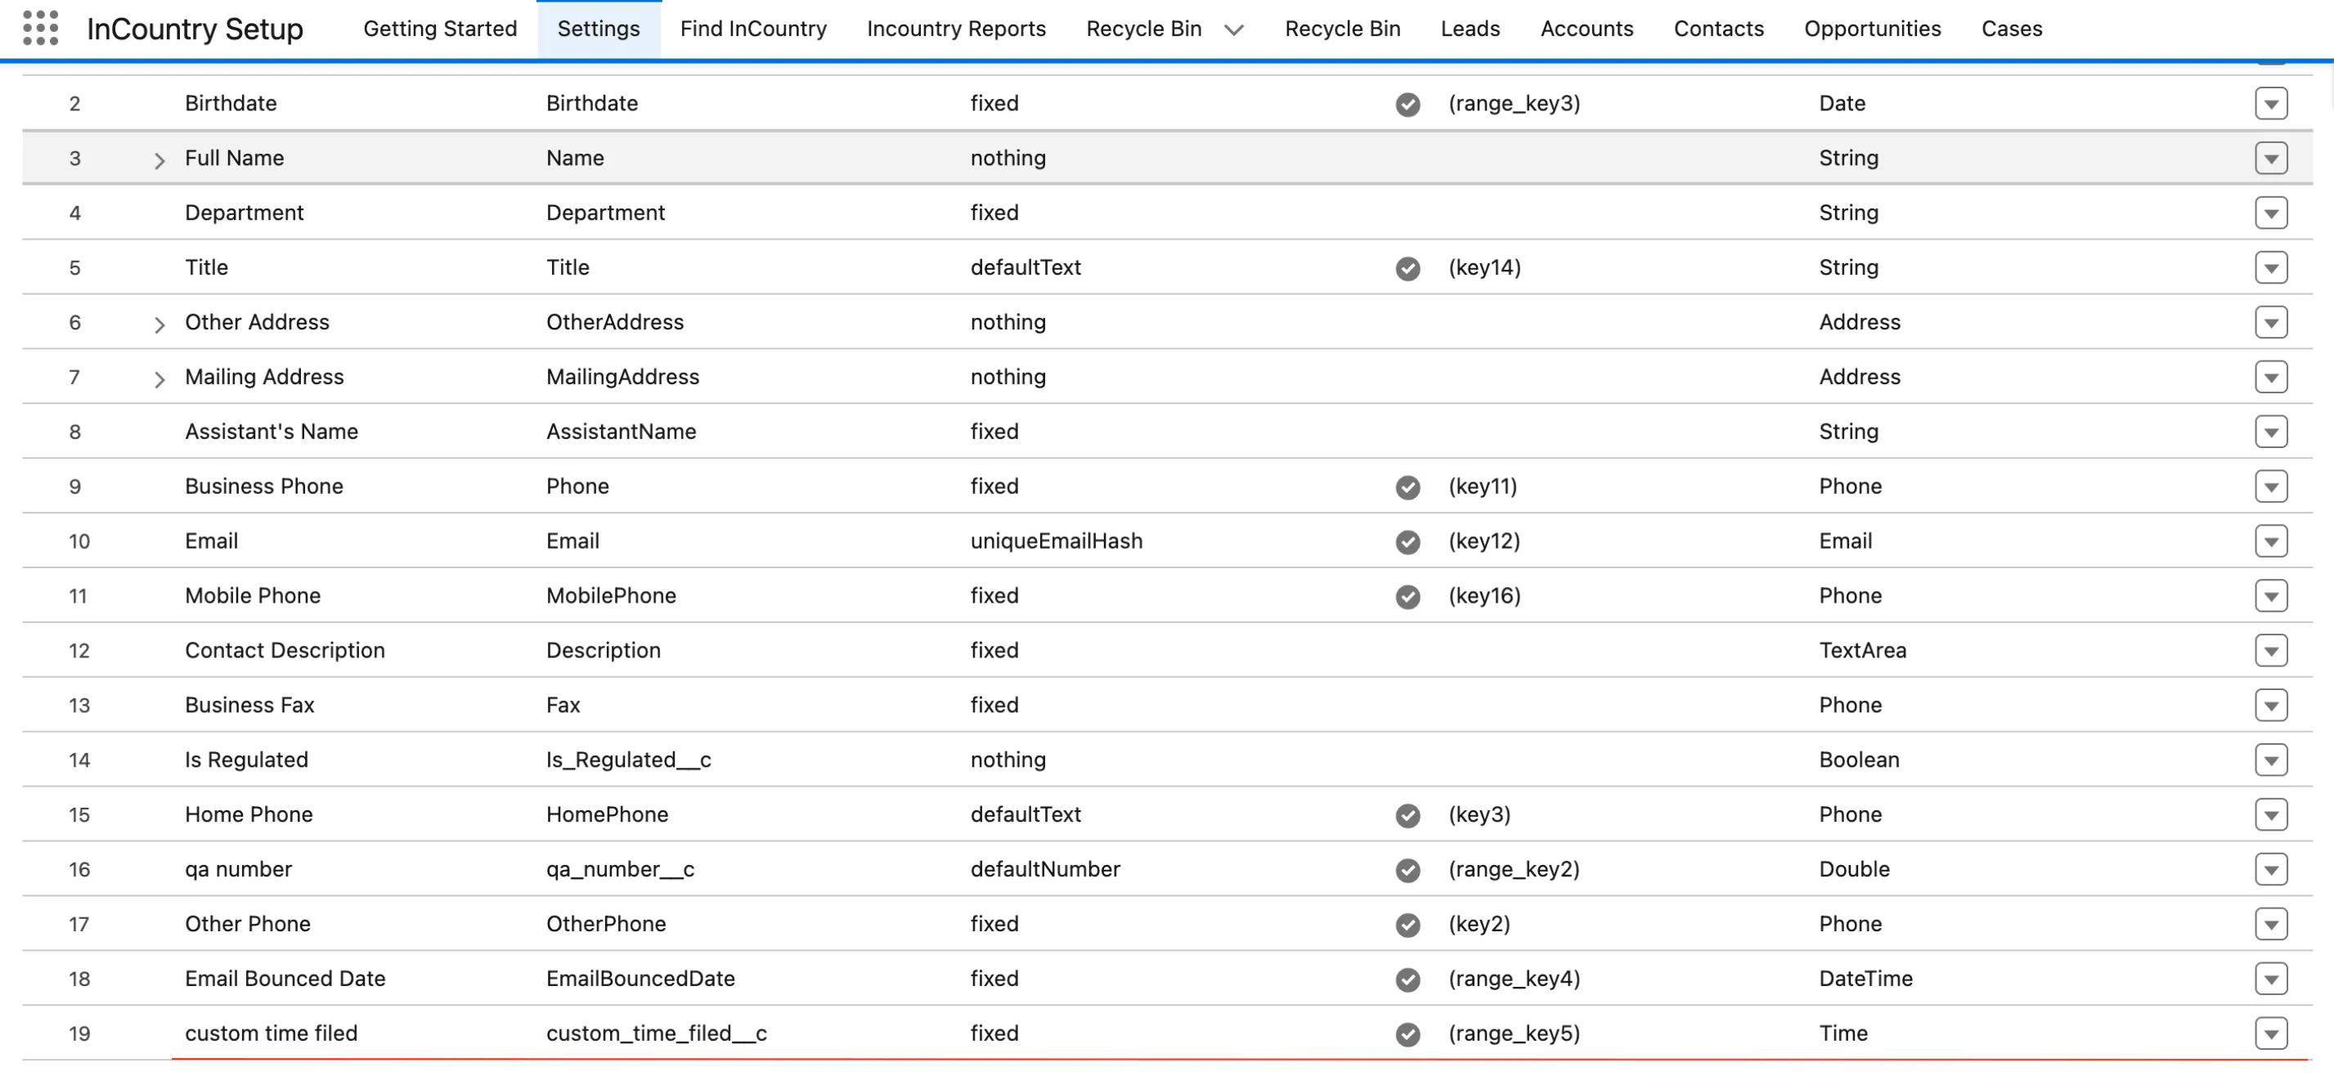Open row action menu for Business Fax
2334x1076 pixels.
[2269, 705]
